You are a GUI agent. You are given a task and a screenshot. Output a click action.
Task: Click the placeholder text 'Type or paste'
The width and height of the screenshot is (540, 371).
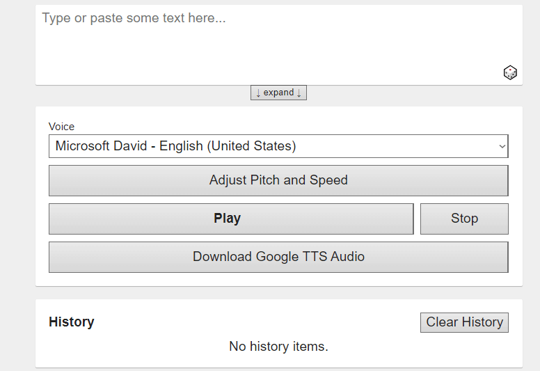(84, 18)
